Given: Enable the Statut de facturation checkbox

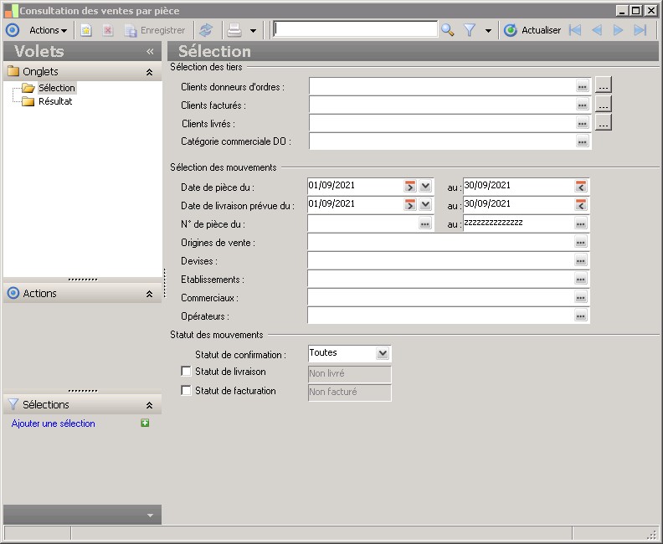Looking at the screenshot, I should pyautogui.click(x=186, y=390).
